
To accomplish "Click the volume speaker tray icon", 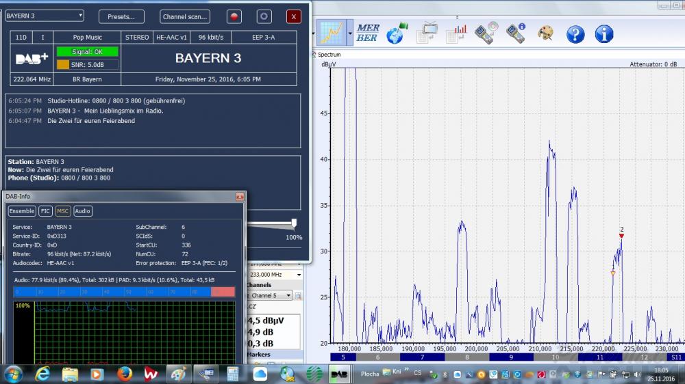I will pos(637,374).
